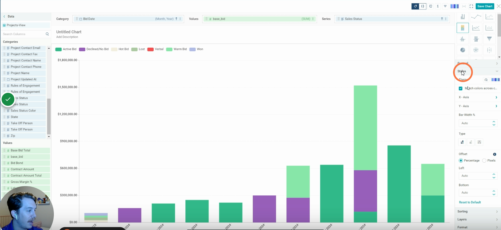This screenshot has width=501, height=230.
Task: Open the color theme swatch in toolbar
Action: click(x=454, y=6)
